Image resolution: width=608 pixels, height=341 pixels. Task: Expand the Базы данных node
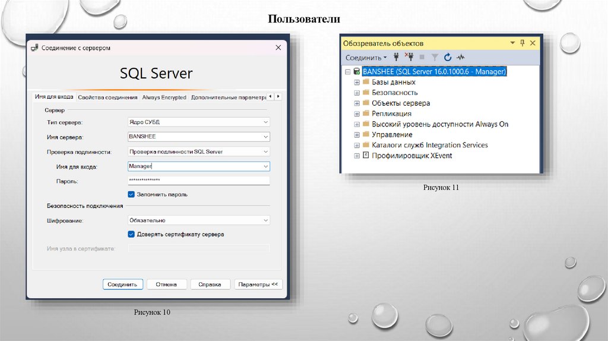tap(357, 82)
